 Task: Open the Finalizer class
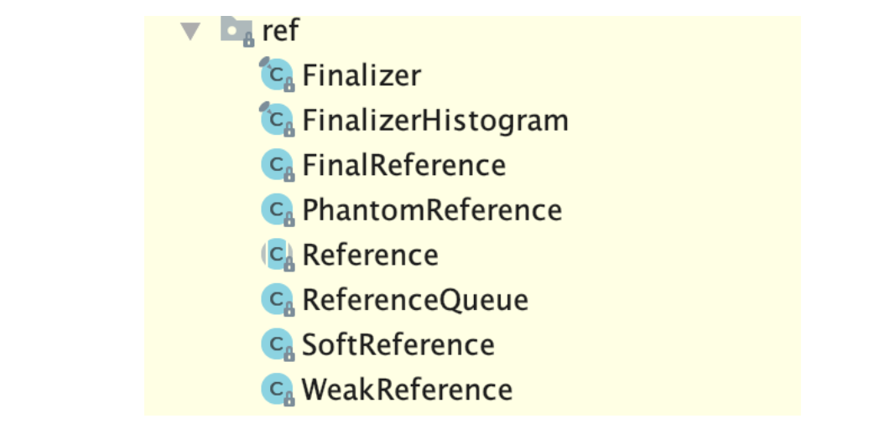(361, 75)
